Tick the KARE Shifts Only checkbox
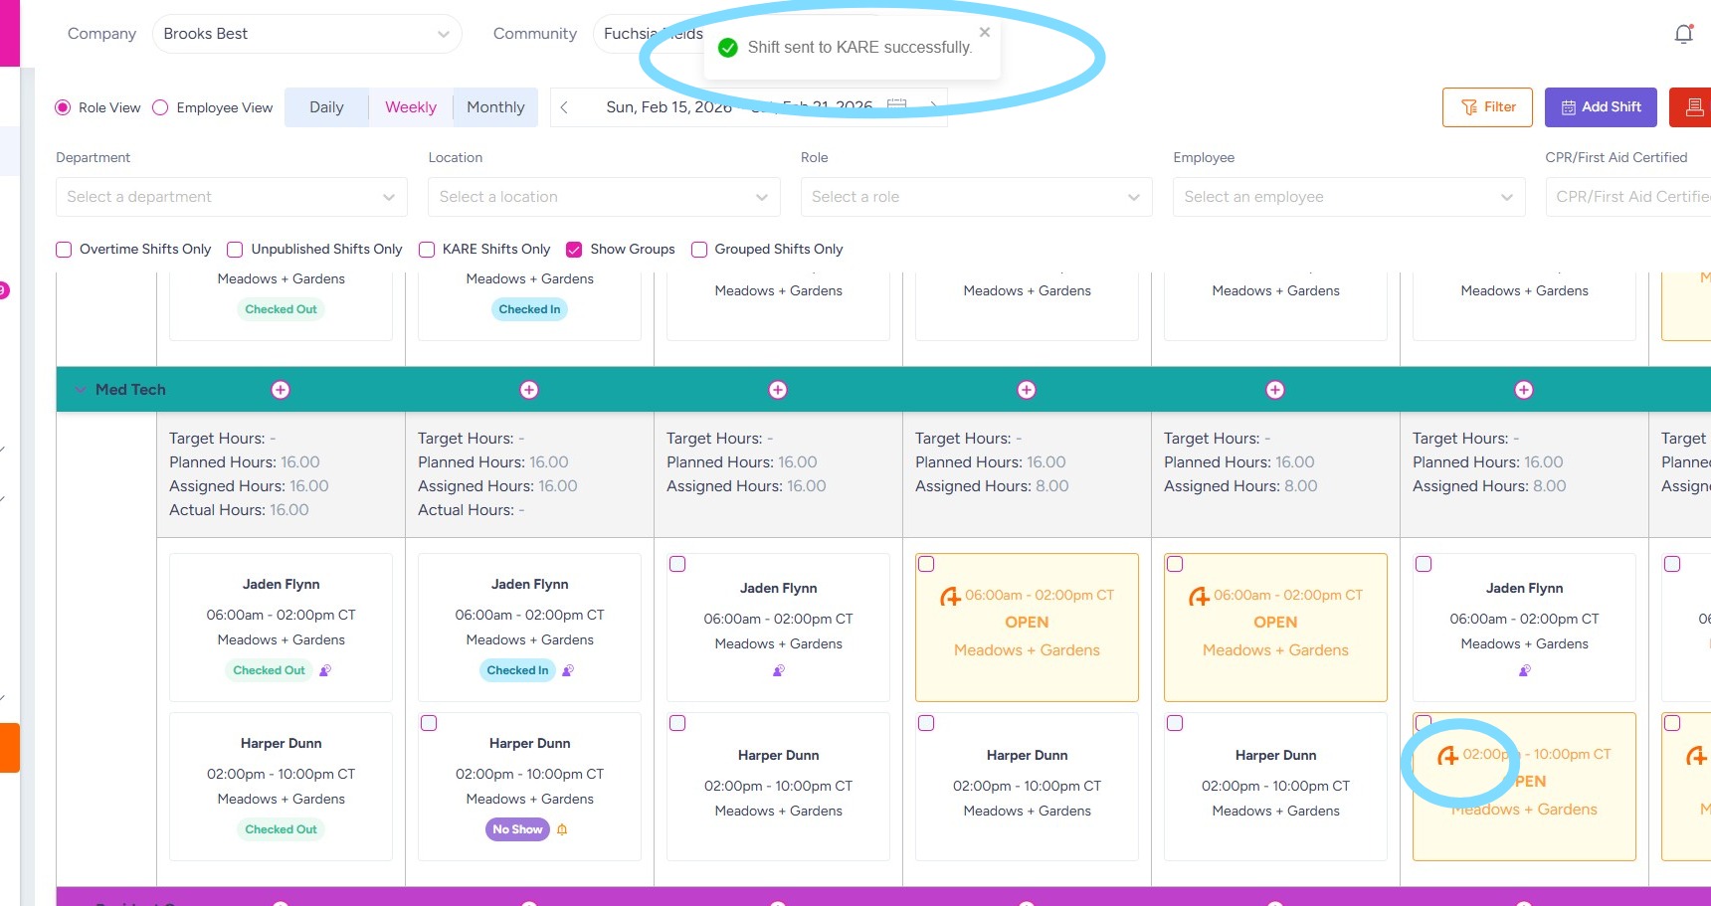1711x906 pixels. pos(427,250)
